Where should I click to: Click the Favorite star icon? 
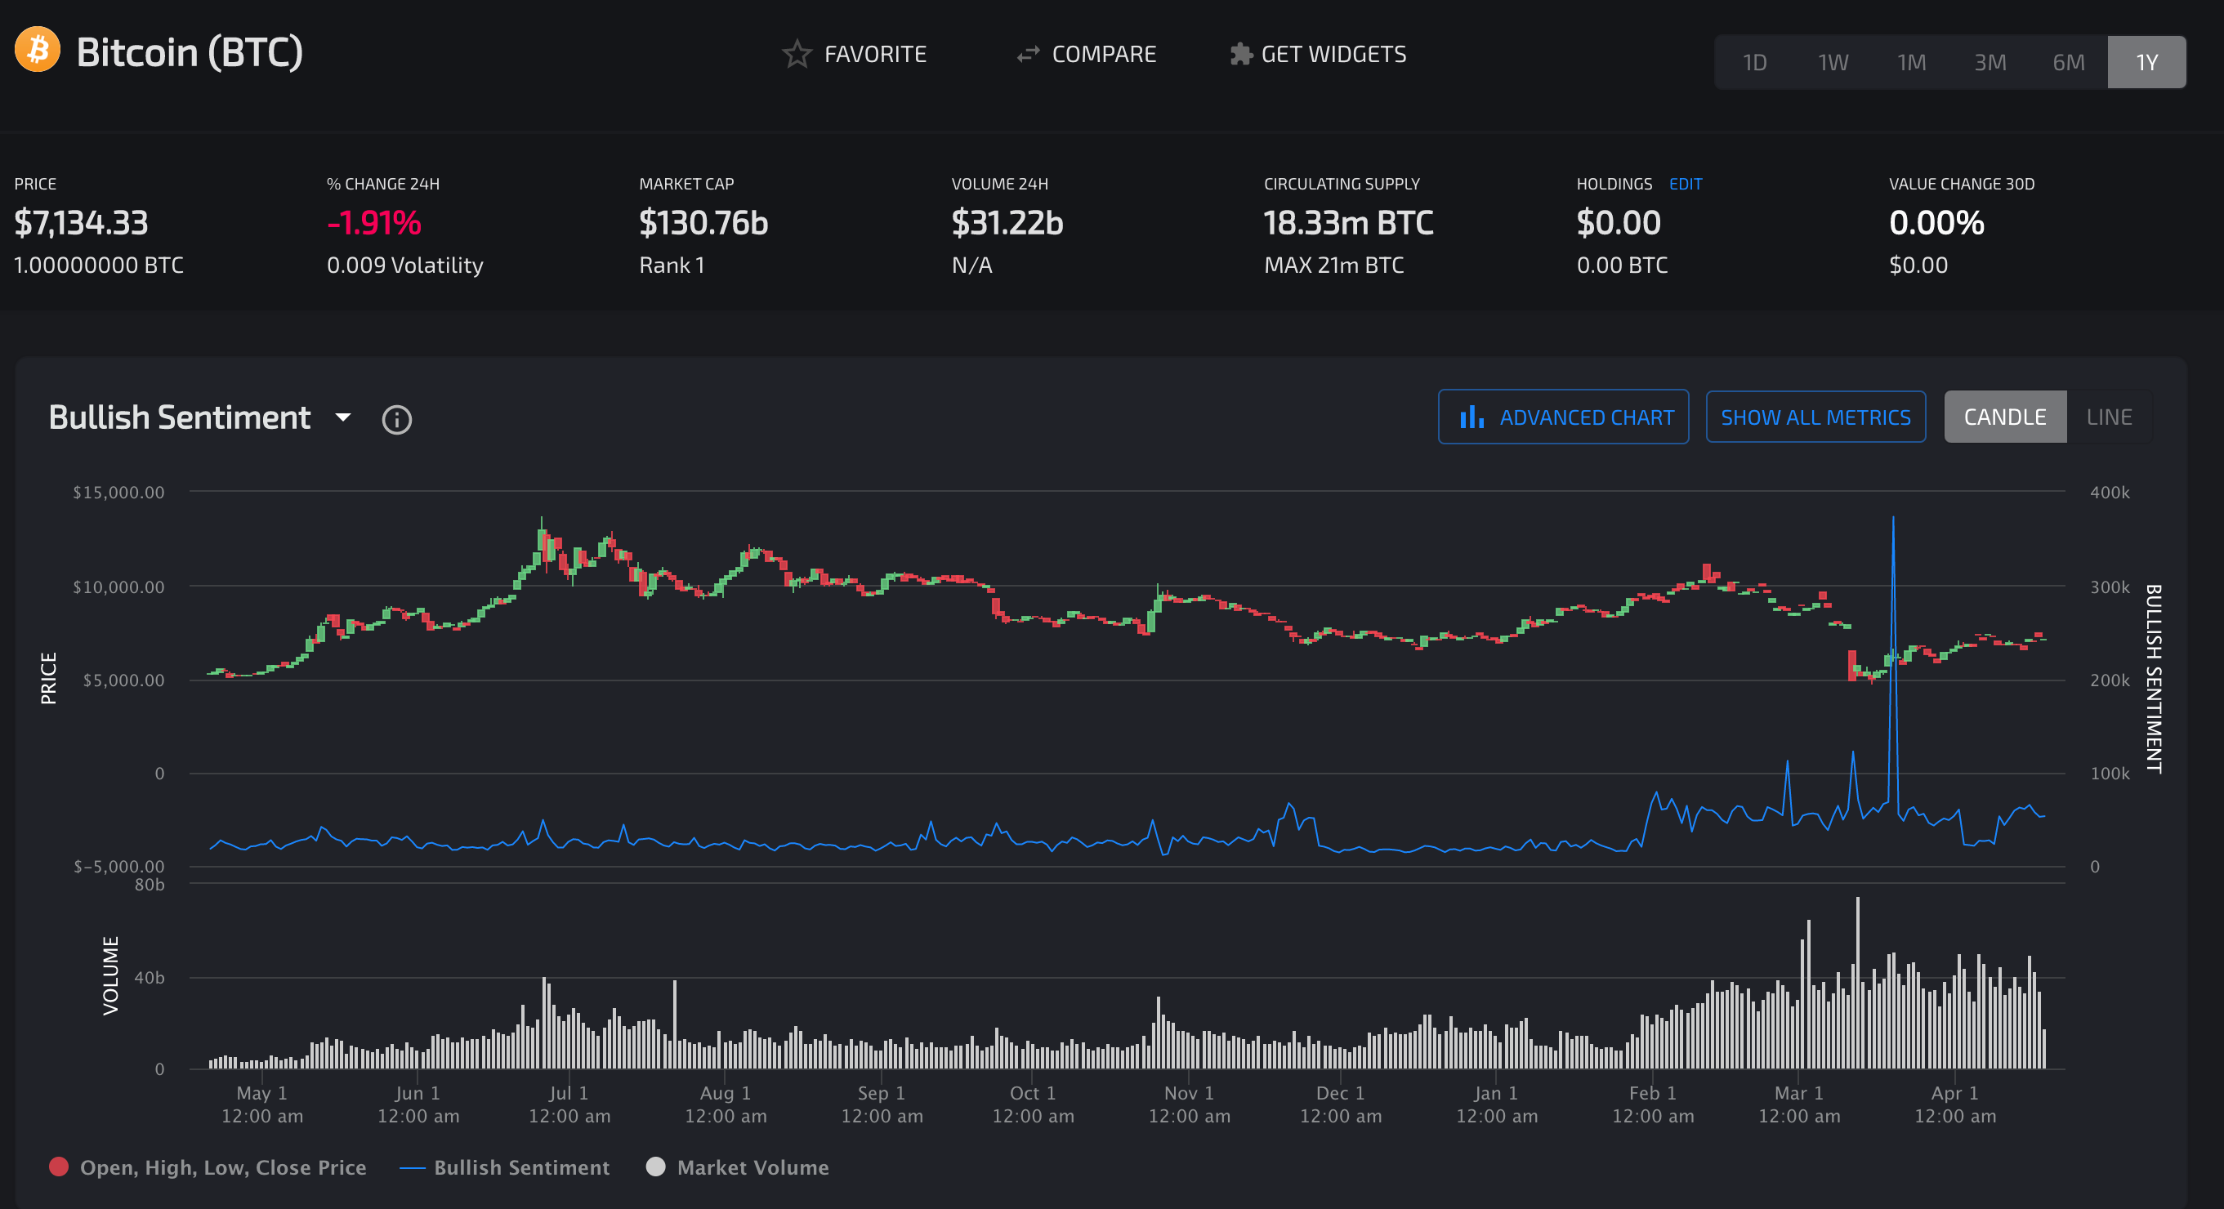click(x=796, y=55)
